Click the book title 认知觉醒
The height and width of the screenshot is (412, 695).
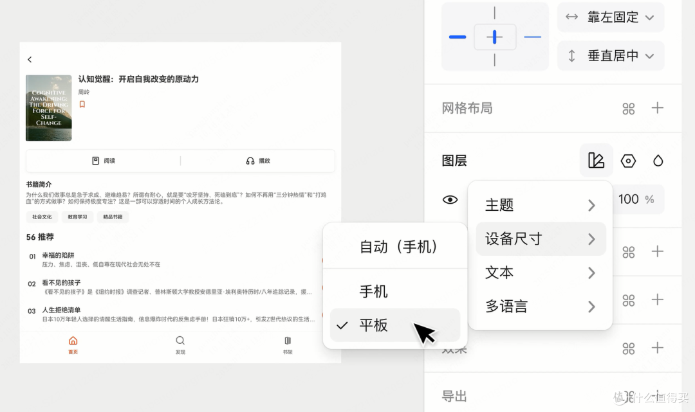coord(138,79)
